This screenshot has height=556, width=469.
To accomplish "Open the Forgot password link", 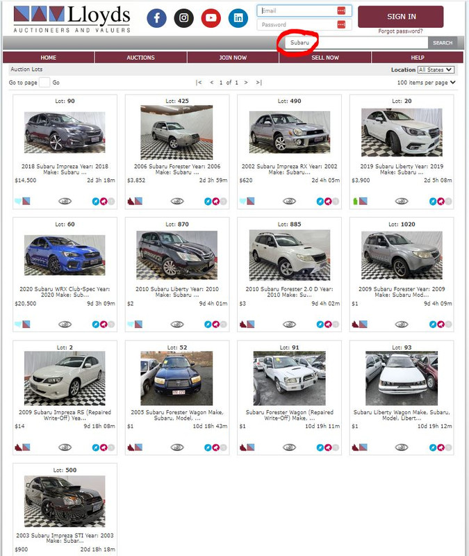I will pyautogui.click(x=401, y=31).
